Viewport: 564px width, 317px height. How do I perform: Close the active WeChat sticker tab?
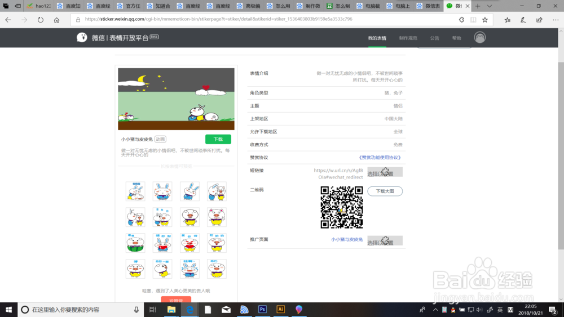pyautogui.click(x=467, y=6)
